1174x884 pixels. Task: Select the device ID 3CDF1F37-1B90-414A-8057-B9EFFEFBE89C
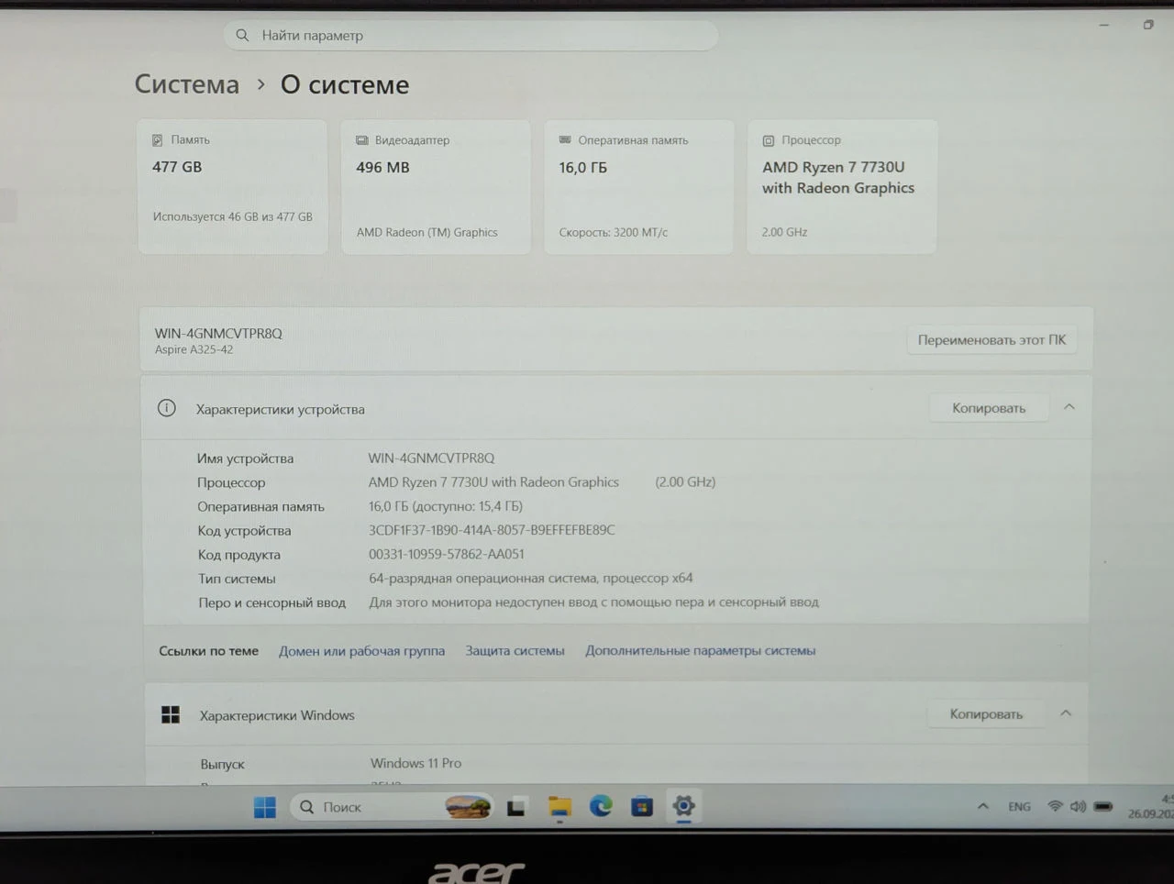pyautogui.click(x=492, y=530)
